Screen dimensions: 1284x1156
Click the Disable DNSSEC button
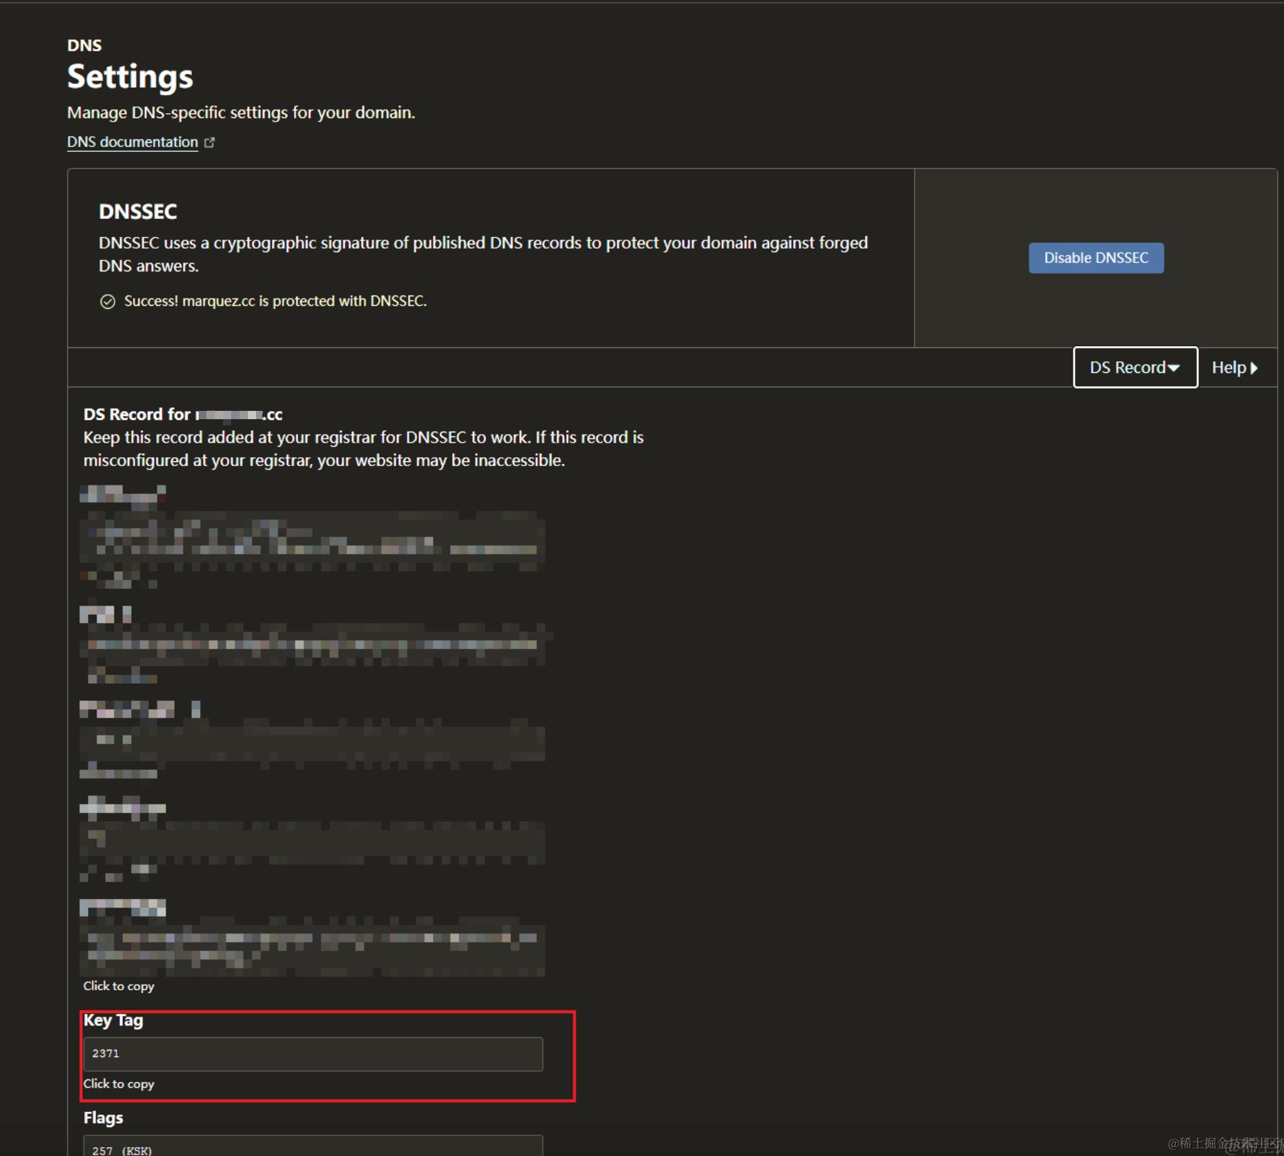point(1096,258)
